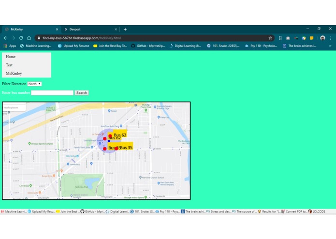Click the Jewel-Osco map pin
The image size is (336, 239).
pyautogui.click(x=68, y=164)
